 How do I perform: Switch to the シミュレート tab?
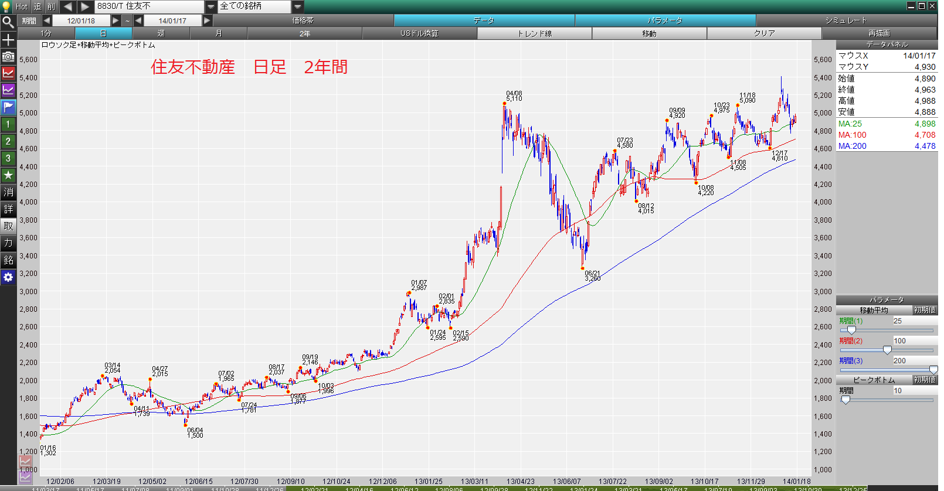(x=846, y=21)
